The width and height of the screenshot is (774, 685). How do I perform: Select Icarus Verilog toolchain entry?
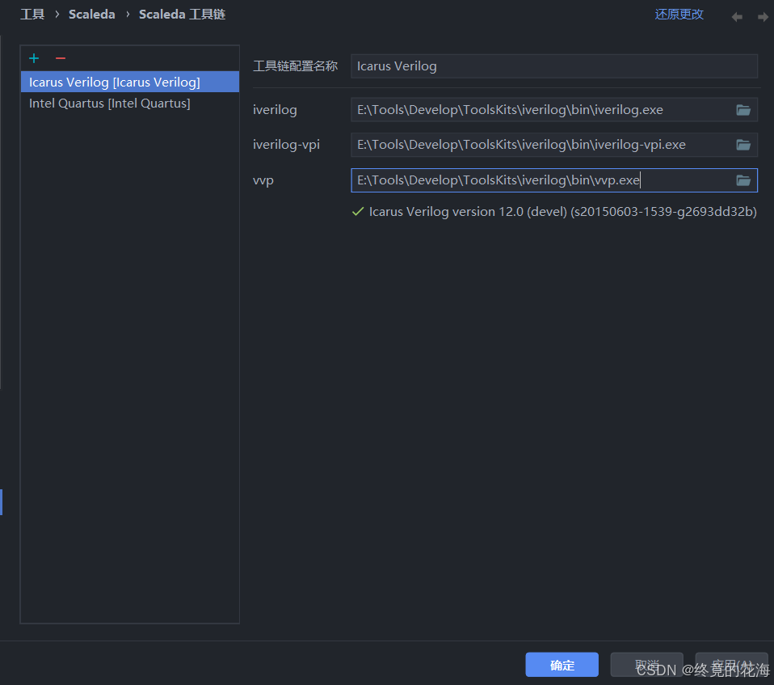(130, 82)
